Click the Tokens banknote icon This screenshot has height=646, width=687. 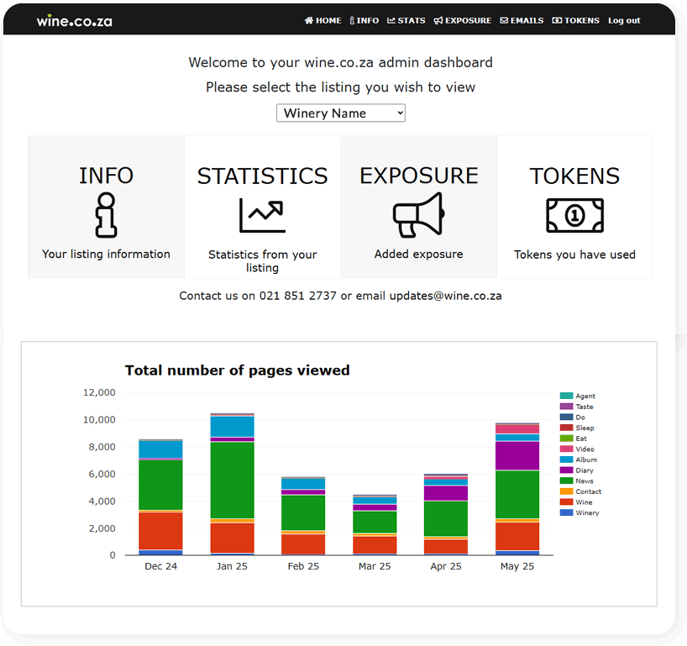(574, 215)
